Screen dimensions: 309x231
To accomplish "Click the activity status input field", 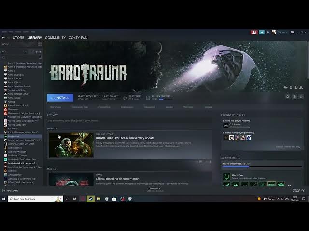I will [x=129, y=121].
